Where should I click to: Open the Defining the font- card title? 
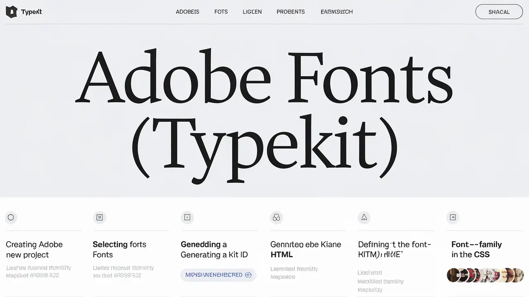point(395,250)
